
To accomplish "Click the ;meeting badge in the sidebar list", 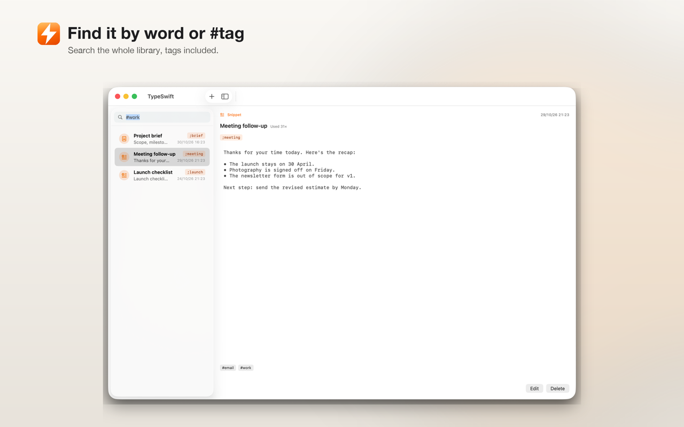I will pyautogui.click(x=194, y=154).
